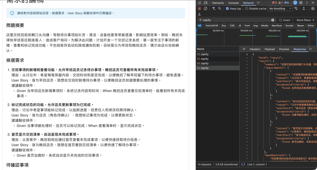
Task: Toggle the Img type filter
Action: pyautogui.click(x=255, y=25)
